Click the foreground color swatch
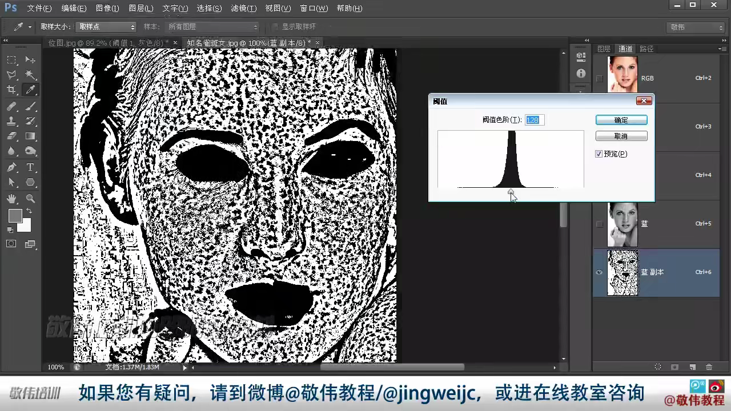Image resolution: width=731 pixels, height=411 pixels. click(x=15, y=216)
